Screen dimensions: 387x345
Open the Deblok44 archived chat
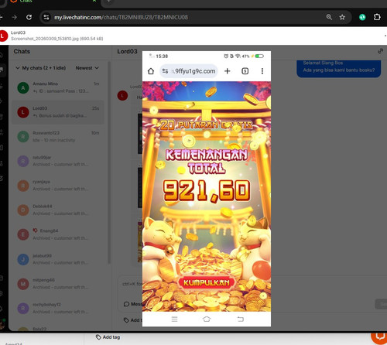click(58, 210)
